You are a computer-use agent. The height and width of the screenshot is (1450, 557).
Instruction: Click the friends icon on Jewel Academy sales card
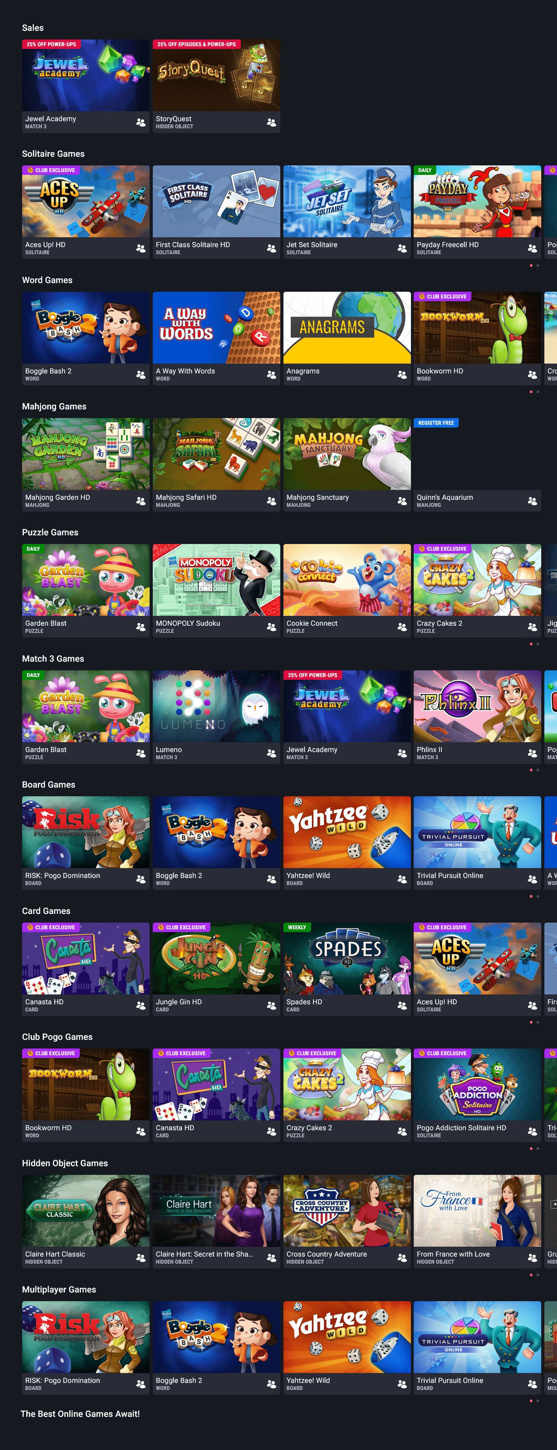click(x=141, y=122)
